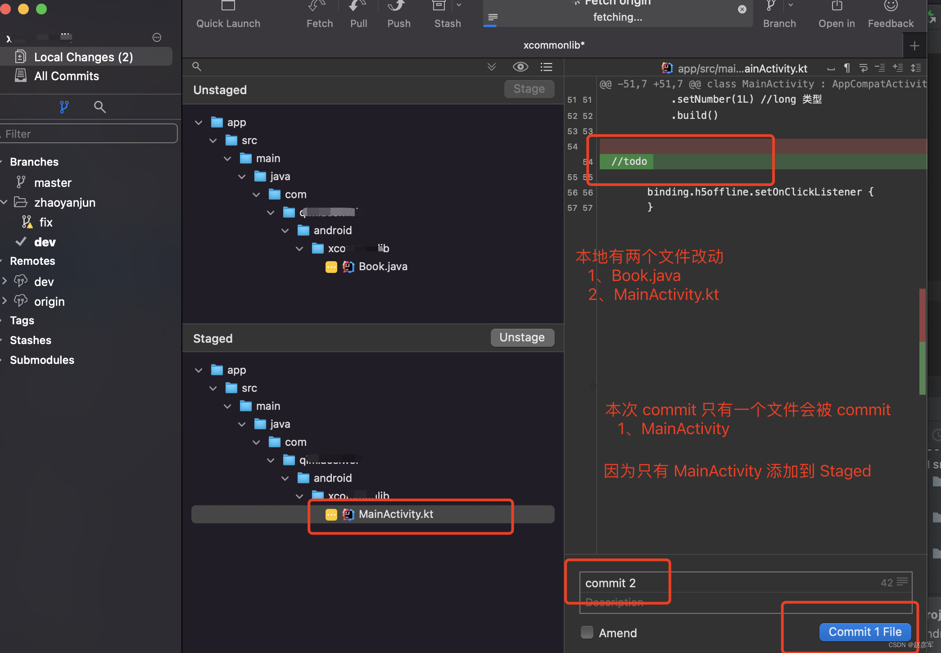The image size is (941, 653).
Task: Toggle the eye icon to hide ignored changes
Action: coord(520,67)
